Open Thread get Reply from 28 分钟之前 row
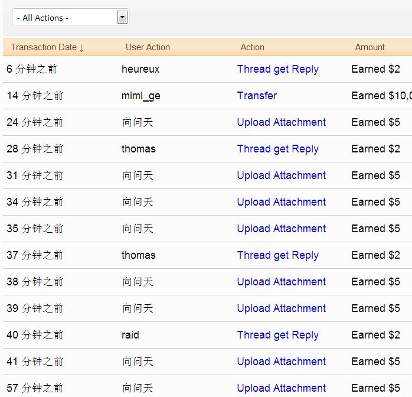 [277, 149]
